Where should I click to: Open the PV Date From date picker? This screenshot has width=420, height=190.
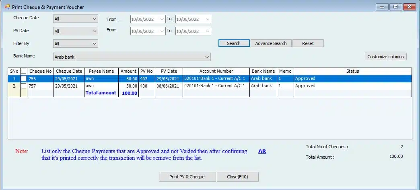click(148, 31)
